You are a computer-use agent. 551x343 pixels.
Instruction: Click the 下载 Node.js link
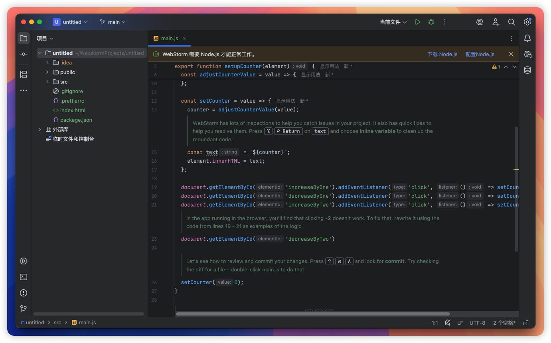coord(442,55)
